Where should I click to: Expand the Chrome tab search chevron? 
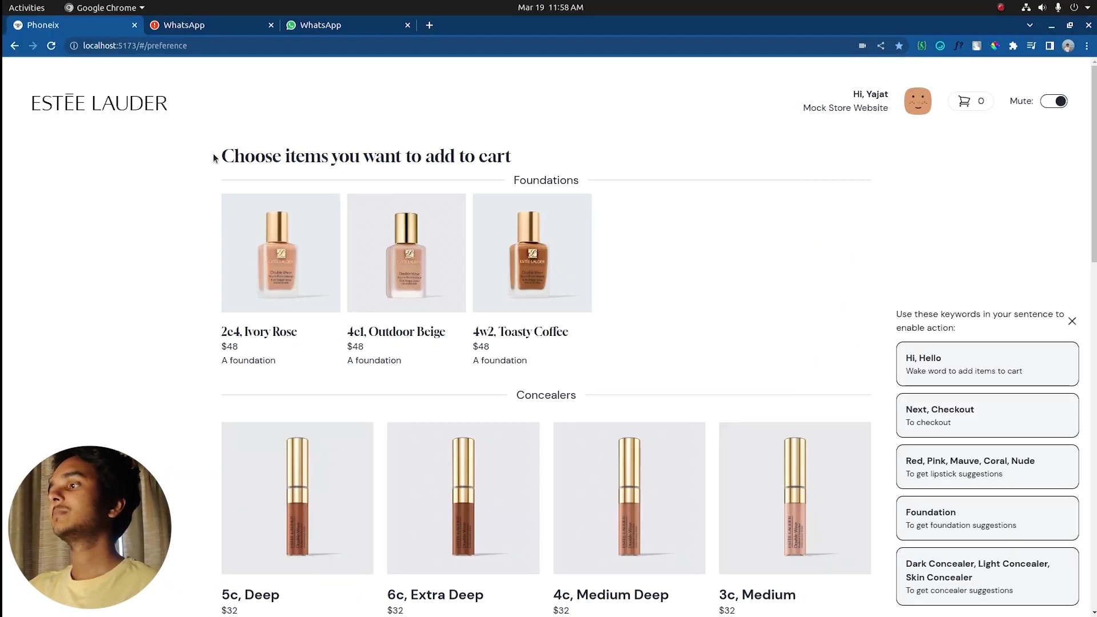point(1030,25)
